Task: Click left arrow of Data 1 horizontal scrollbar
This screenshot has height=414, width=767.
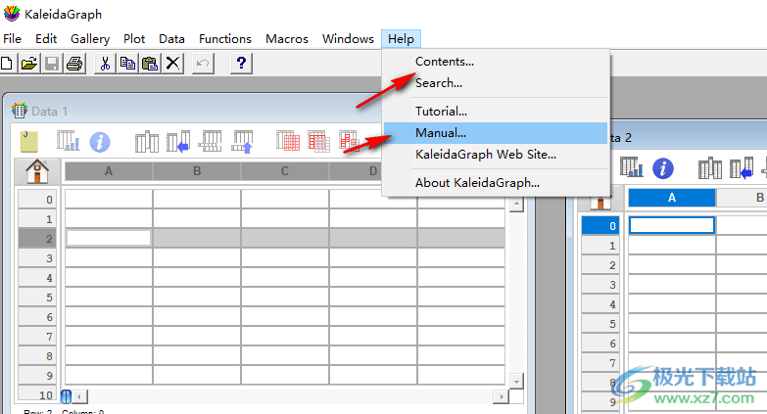Action: point(79,396)
